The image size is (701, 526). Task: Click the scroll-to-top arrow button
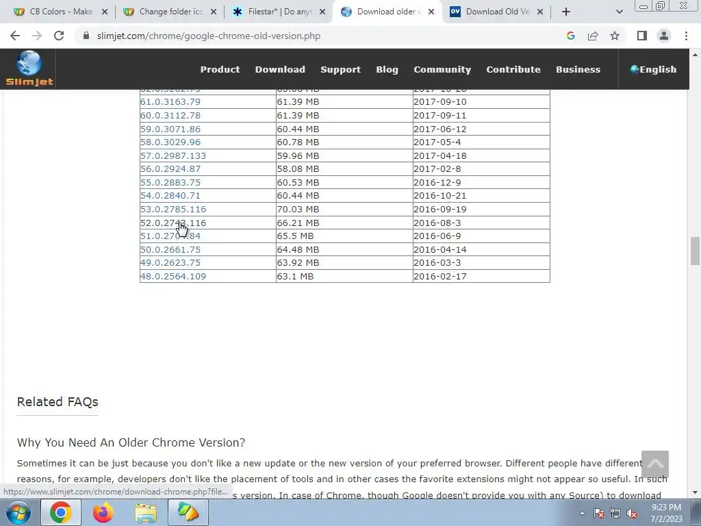pos(655,464)
